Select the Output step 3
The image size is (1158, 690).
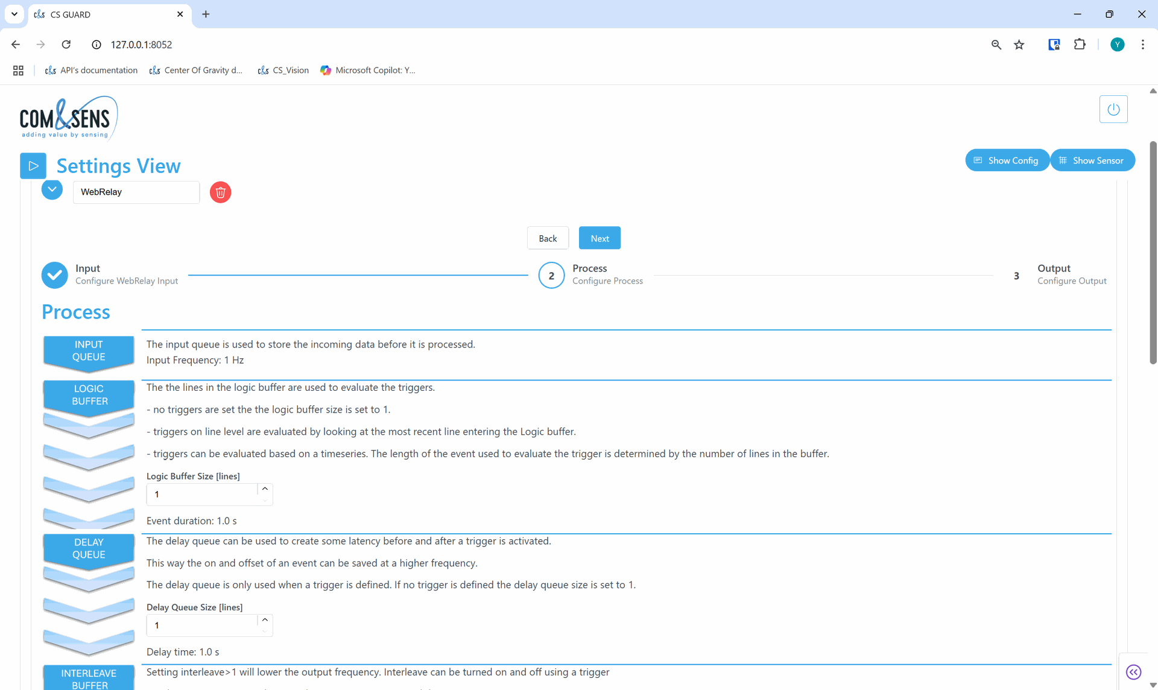pos(1016,275)
